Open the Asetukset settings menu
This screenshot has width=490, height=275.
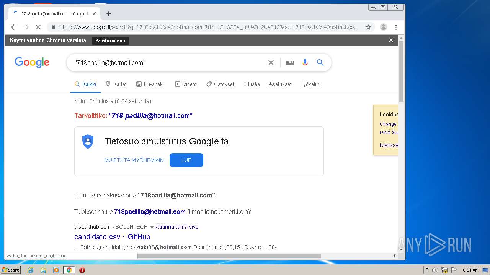click(x=280, y=84)
